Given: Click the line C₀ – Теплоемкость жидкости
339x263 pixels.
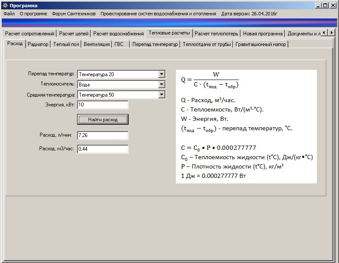Looking at the screenshot, I should click(x=247, y=157).
